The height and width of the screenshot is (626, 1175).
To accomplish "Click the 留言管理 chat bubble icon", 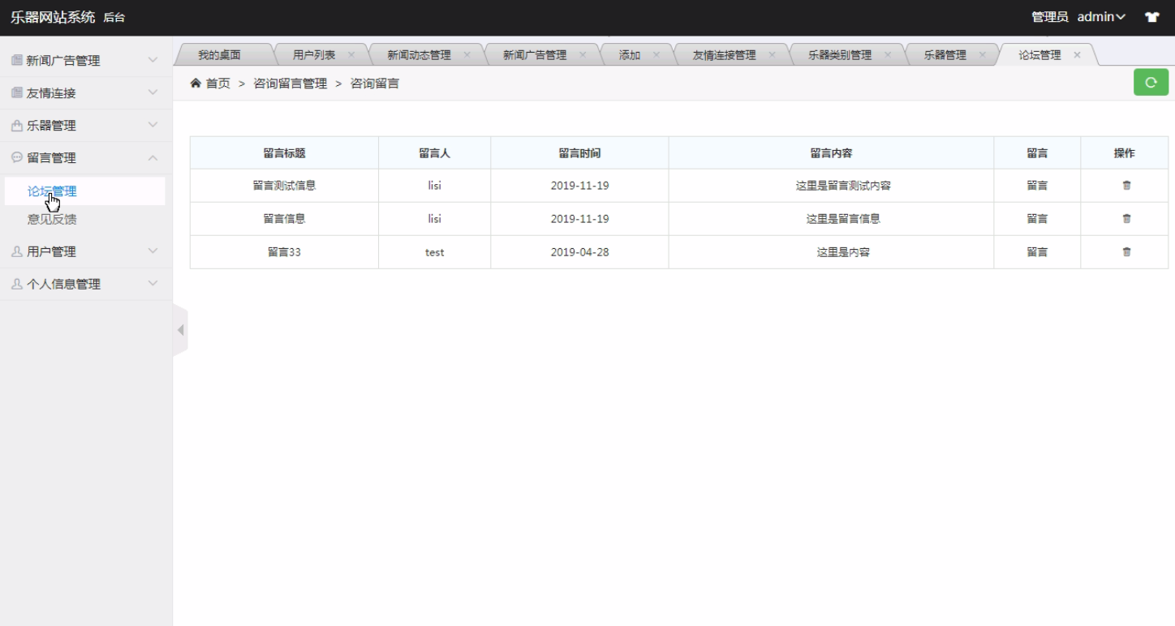I will 17,157.
